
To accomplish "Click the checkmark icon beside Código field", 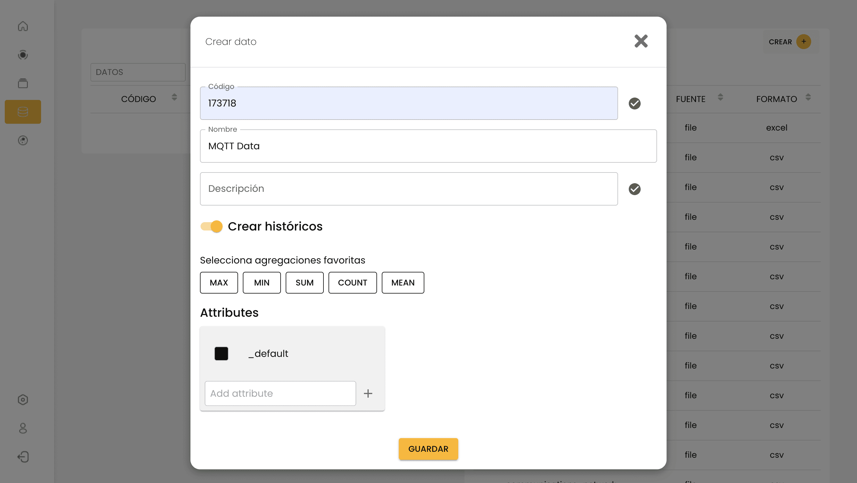I will tap(634, 103).
